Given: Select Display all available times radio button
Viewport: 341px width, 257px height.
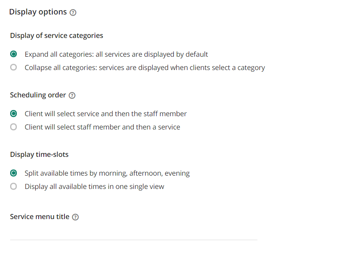Looking at the screenshot, I should tap(14, 187).
